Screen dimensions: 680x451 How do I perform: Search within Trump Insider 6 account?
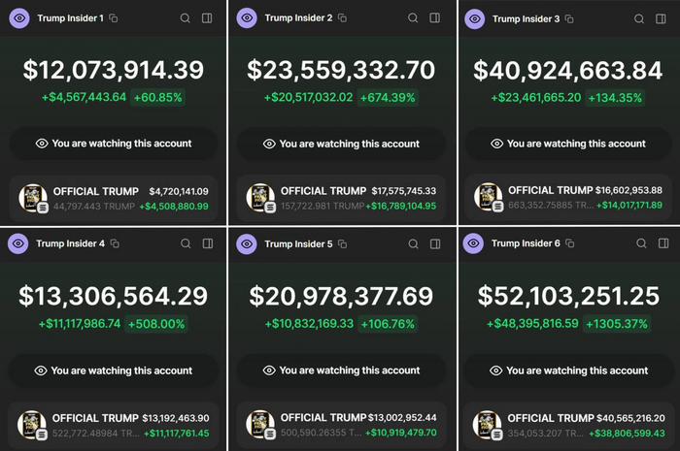pos(639,243)
